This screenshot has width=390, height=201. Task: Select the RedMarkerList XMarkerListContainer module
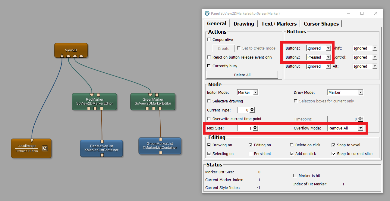(101, 148)
